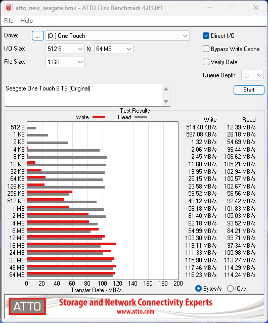Disable the Direct I/O checkbox

(x=206, y=36)
